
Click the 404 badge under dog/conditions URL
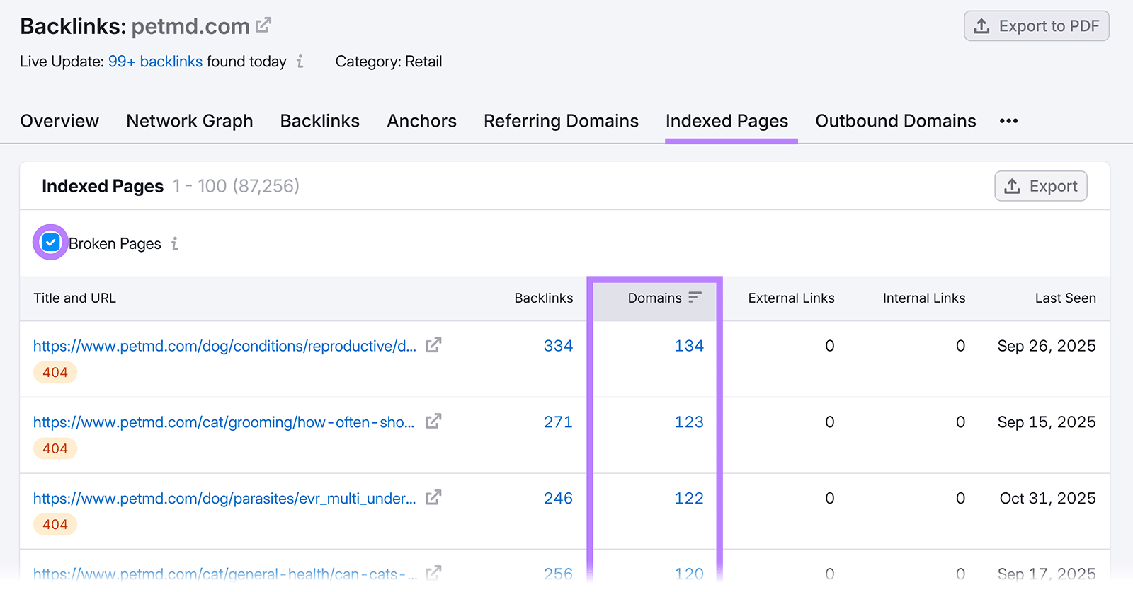[55, 372]
